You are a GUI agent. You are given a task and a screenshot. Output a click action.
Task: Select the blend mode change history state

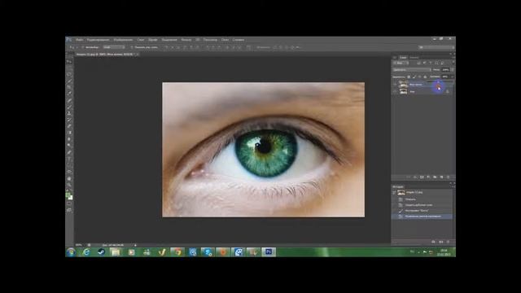422,216
